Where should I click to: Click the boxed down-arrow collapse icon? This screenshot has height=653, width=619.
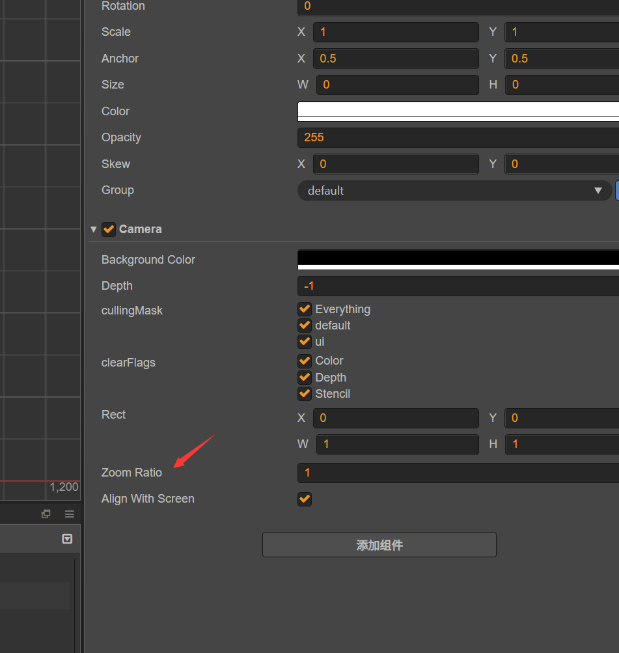point(67,539)
